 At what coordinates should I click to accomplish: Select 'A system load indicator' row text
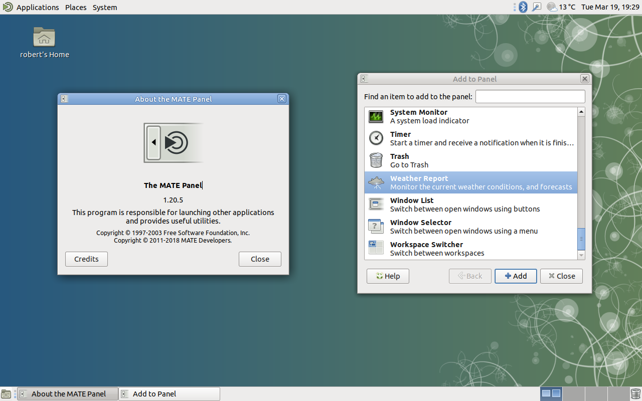click(x=430, y=121)
